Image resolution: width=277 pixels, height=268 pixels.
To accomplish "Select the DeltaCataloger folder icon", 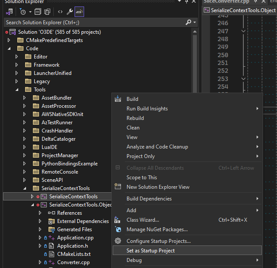I will coord(36,139).
